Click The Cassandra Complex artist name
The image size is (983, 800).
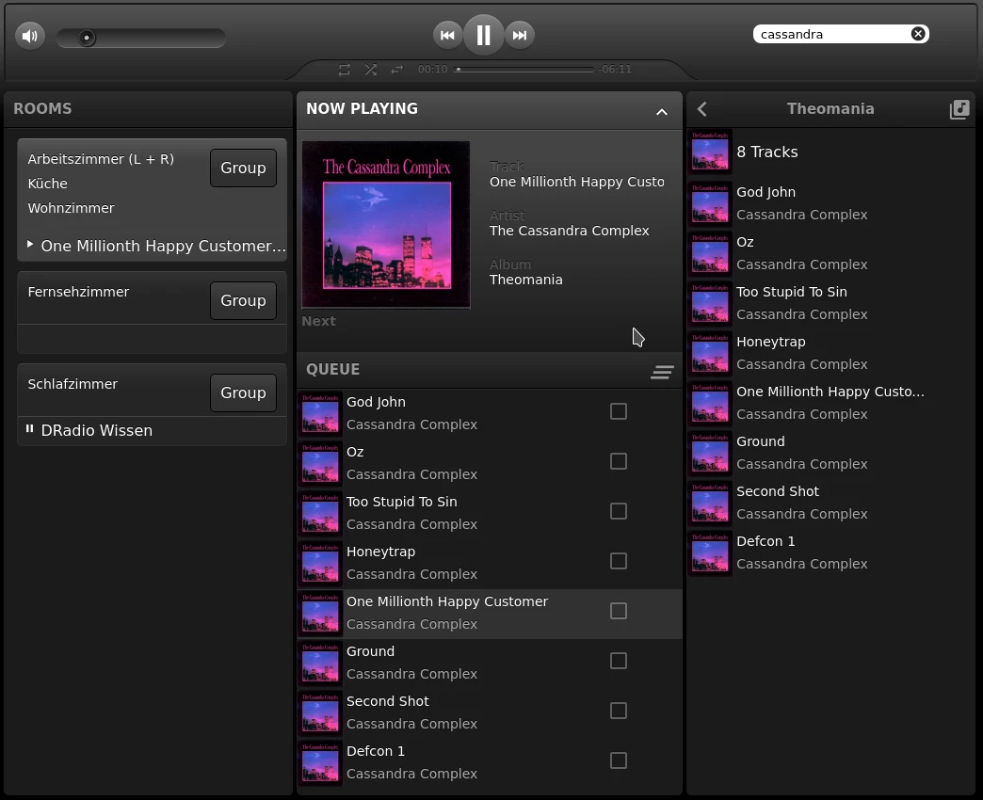coord(570,232)
